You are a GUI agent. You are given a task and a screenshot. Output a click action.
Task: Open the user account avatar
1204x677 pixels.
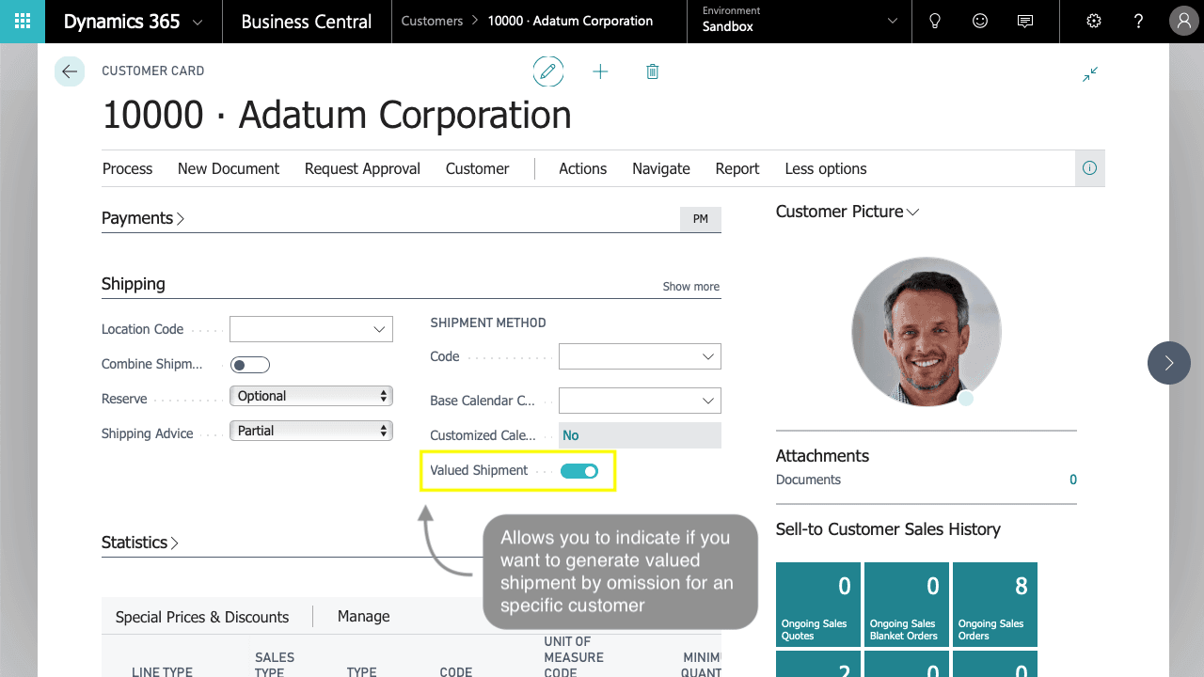tap(1183, 22)
